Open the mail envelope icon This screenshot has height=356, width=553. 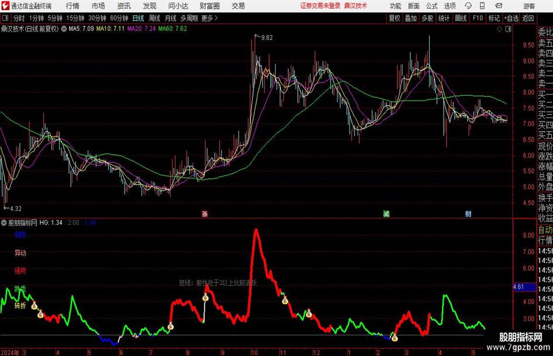click(499, 6)
